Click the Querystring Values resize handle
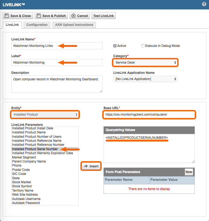 (193, 161)
